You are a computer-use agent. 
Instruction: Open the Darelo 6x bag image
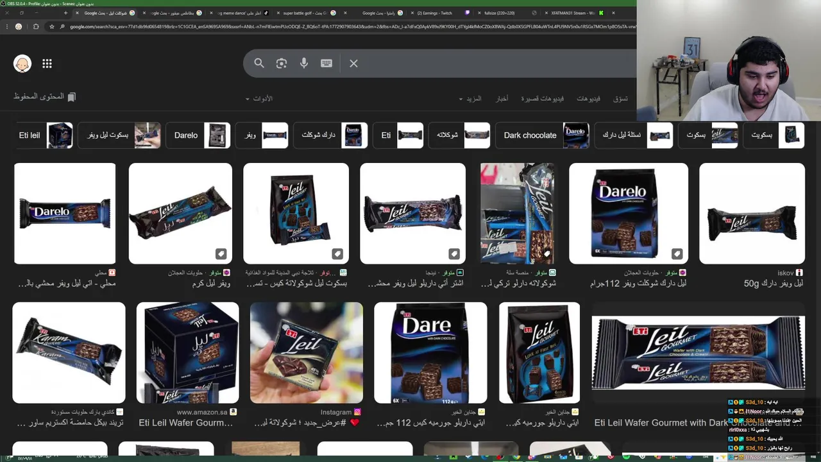click(629, 213)
